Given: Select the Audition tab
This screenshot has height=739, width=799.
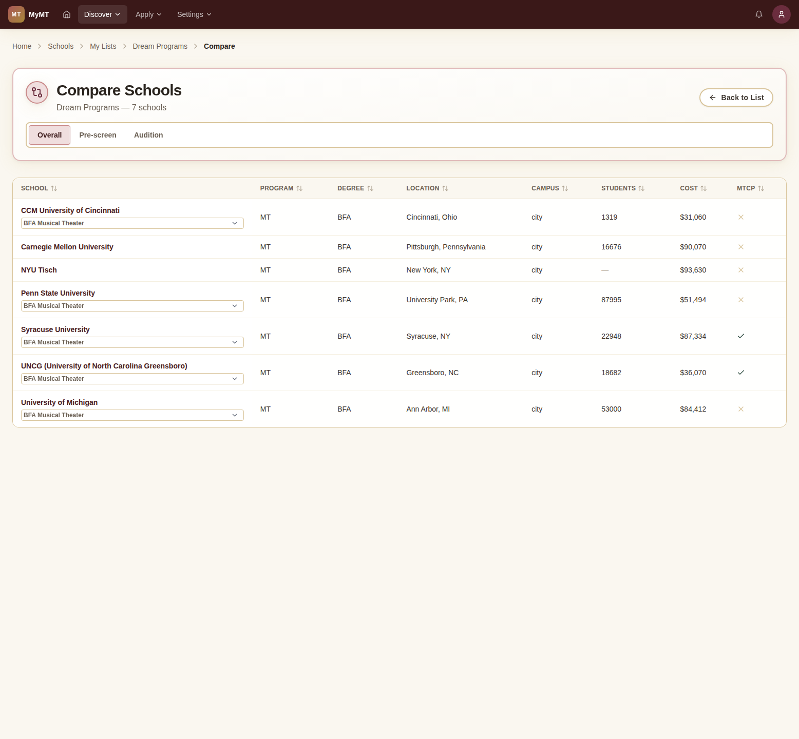Looking at the screenshot, I should [x=148, y=135].
